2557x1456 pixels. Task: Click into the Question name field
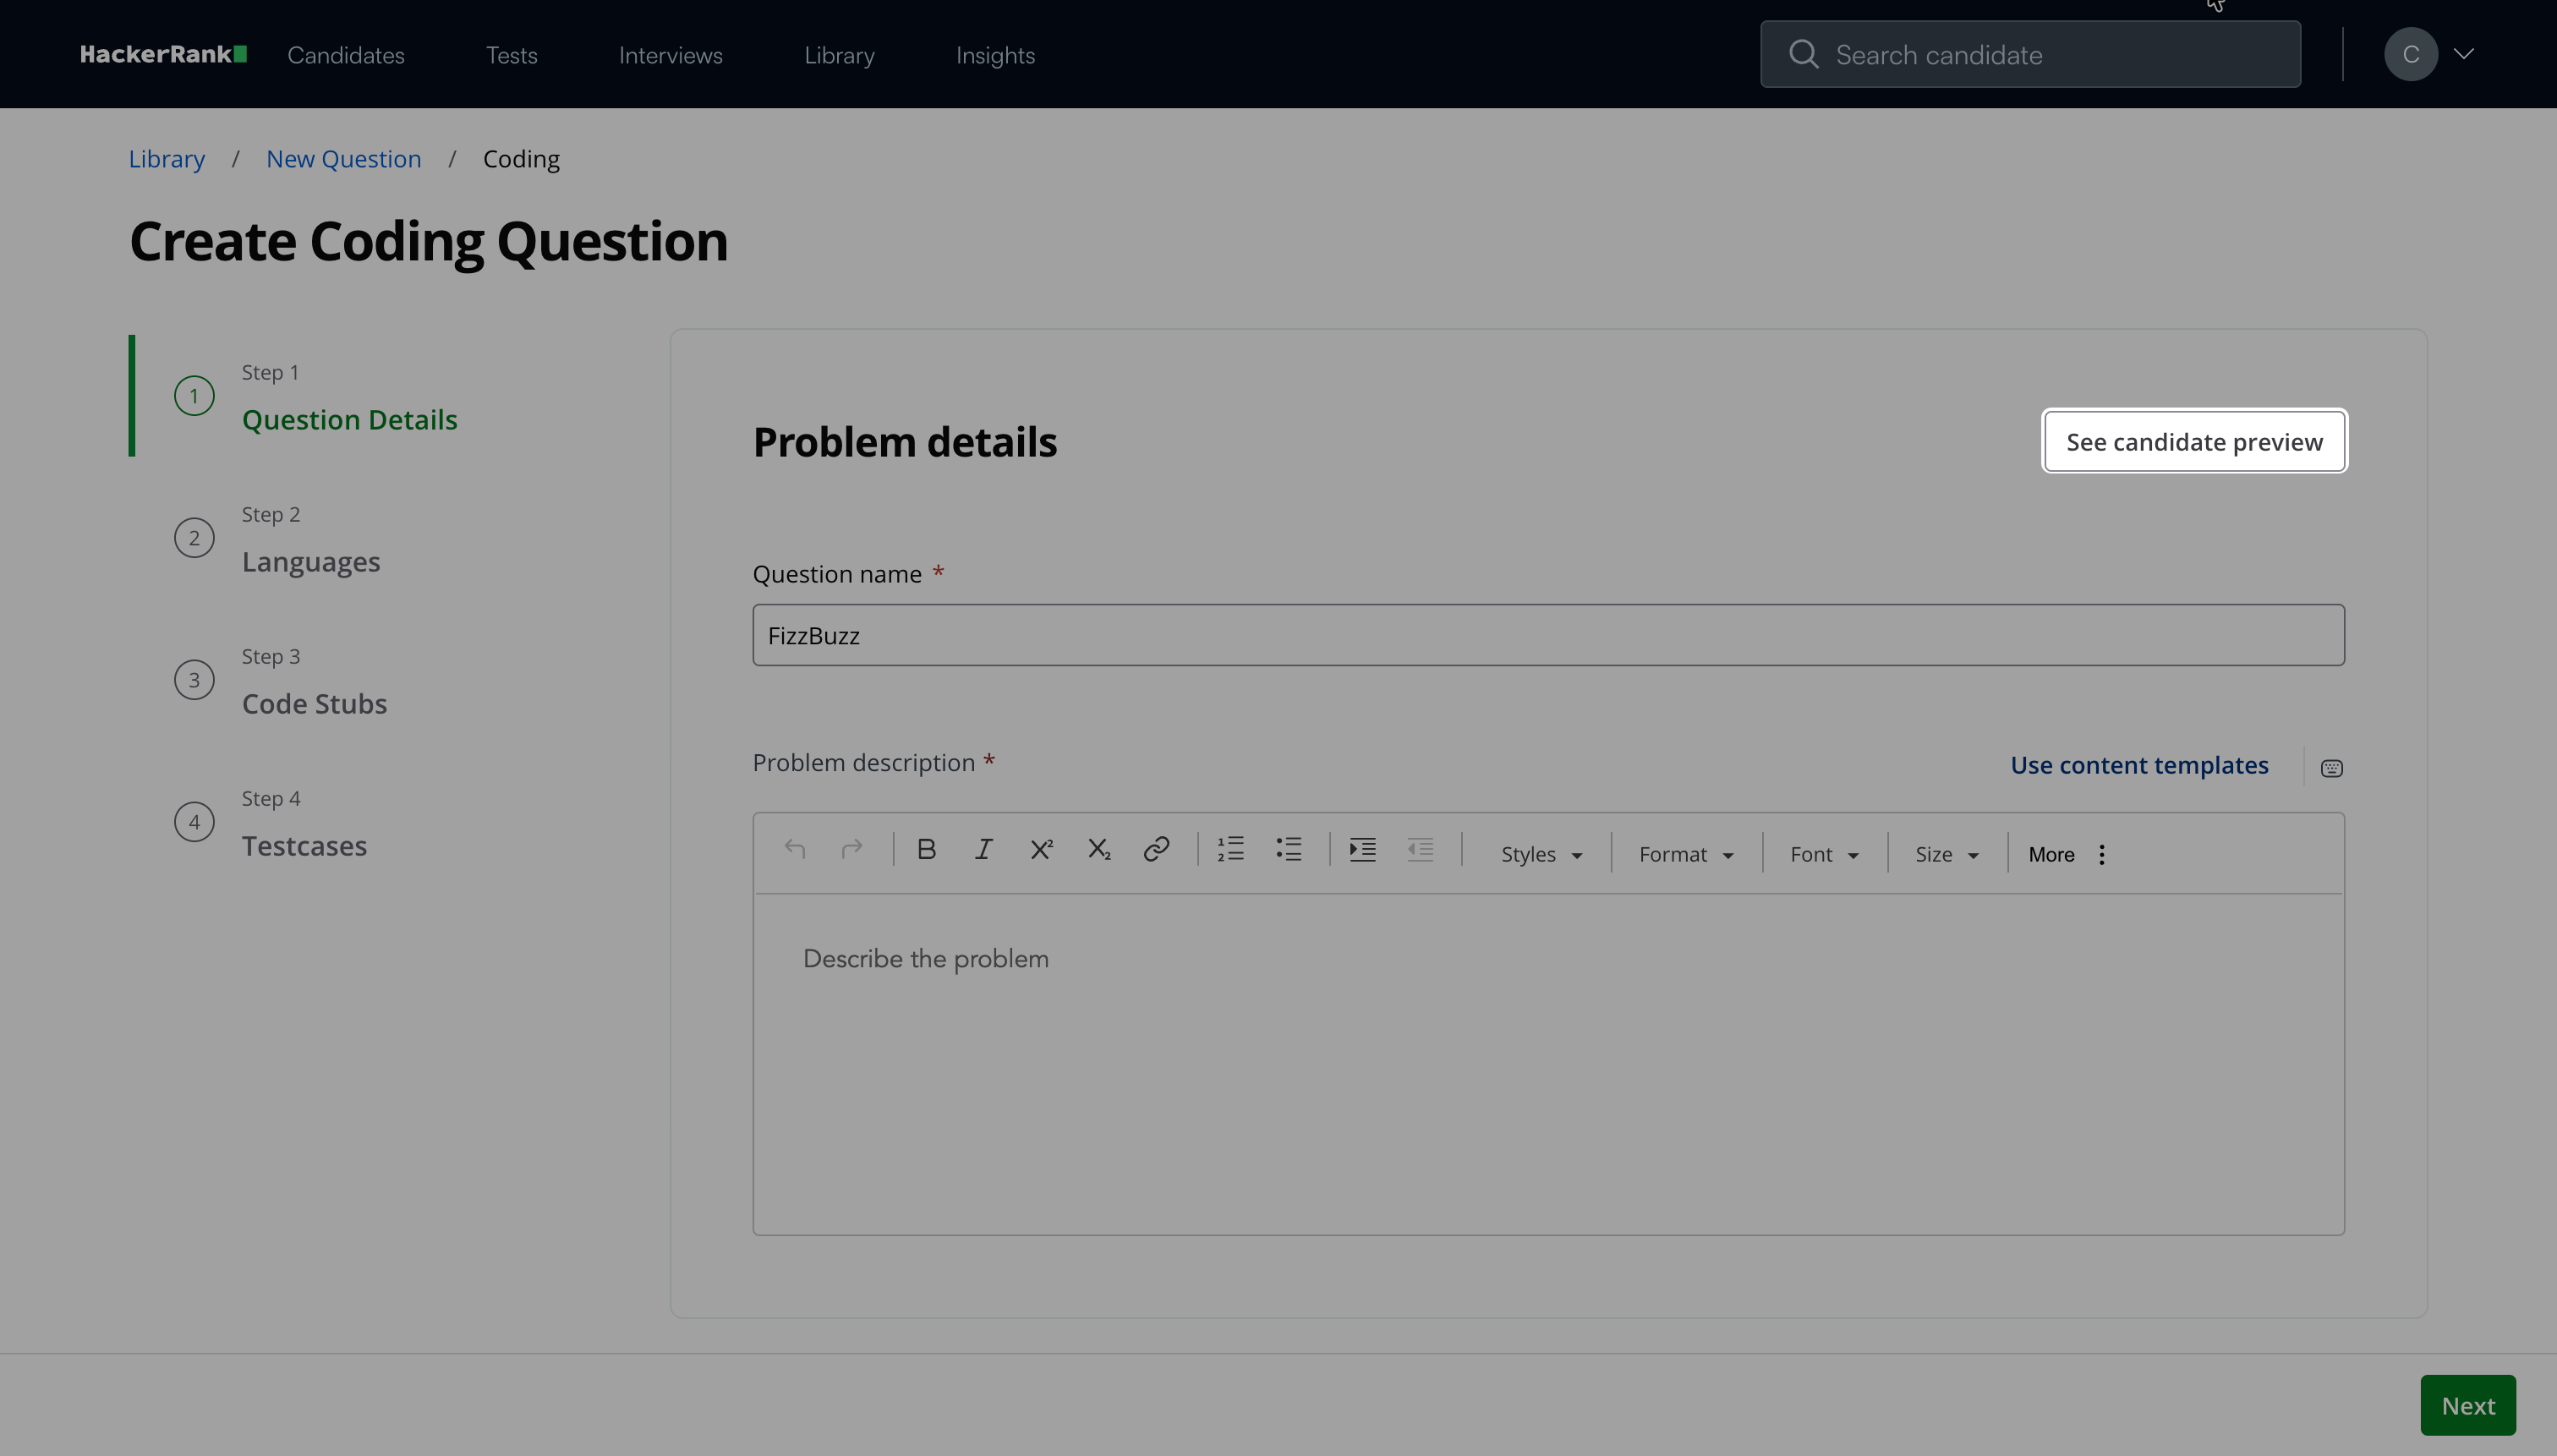pos(1548,635)
